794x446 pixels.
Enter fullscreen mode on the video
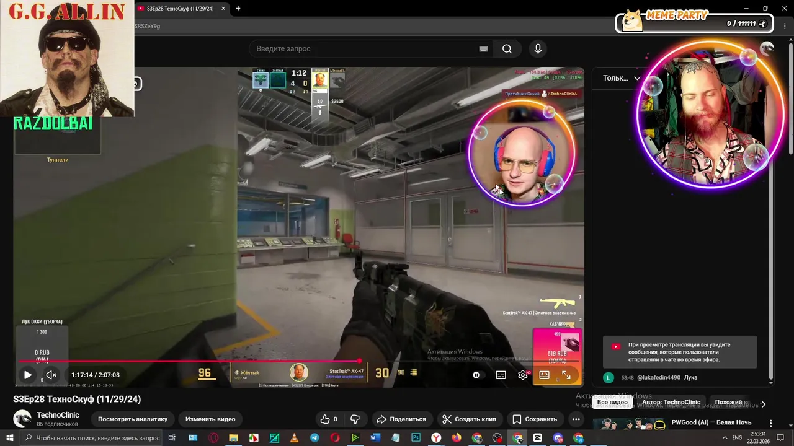566,375
